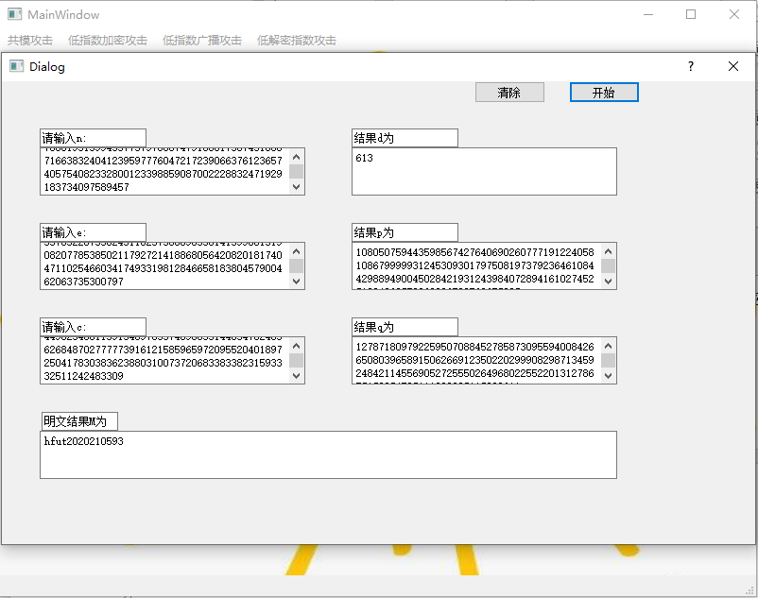Close the Dialog window
758x598 pixels.
pos(733,66)
